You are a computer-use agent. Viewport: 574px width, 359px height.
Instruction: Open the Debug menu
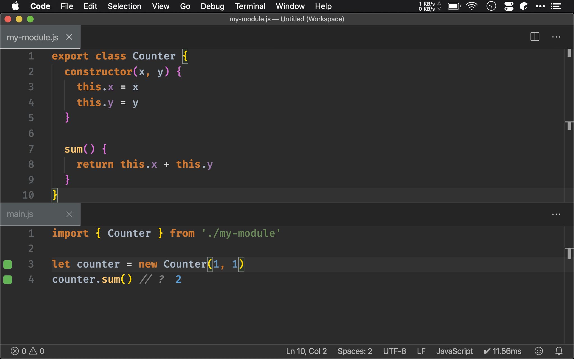click(x=212, y=6)
